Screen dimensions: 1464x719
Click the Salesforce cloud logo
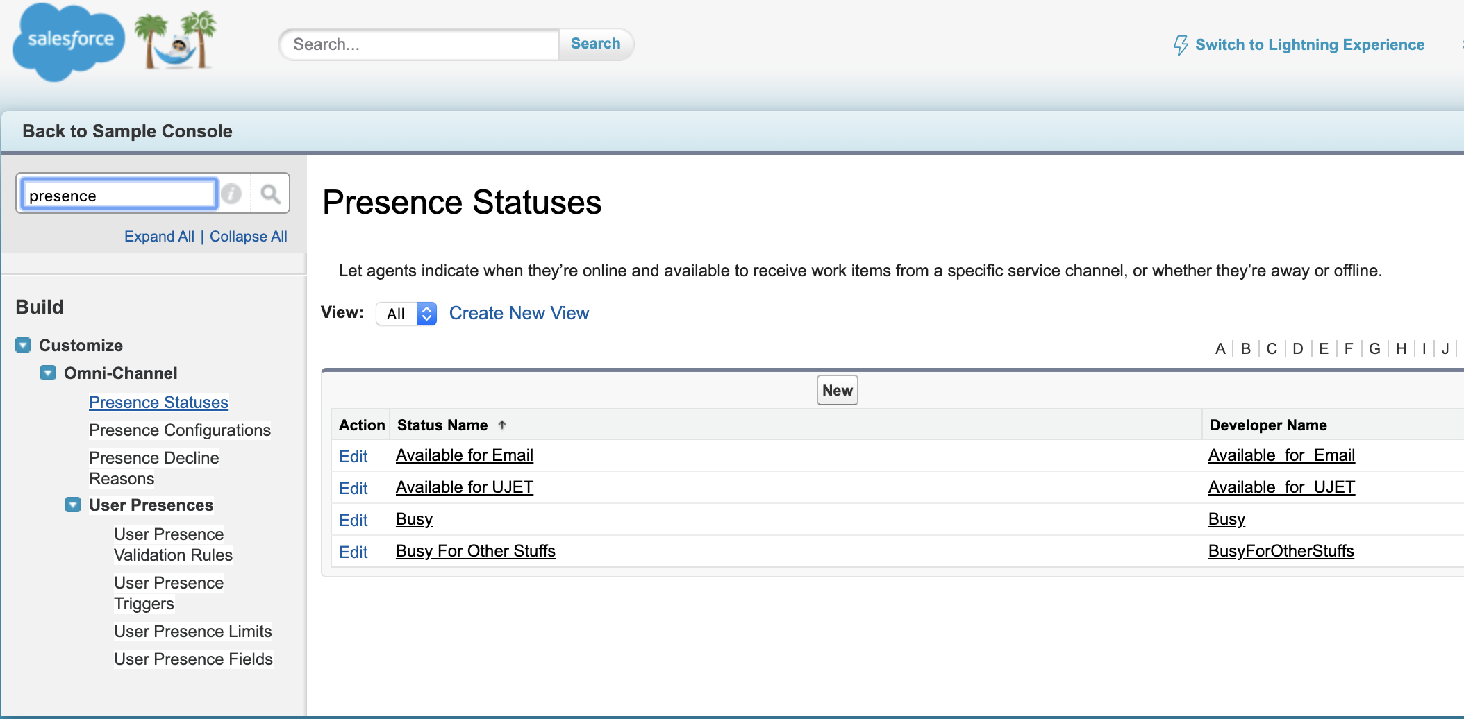pyautogui.click(x=68, y=42)
